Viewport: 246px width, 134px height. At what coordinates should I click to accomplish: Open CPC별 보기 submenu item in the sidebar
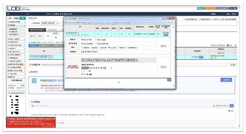click(x=13, y=29)
